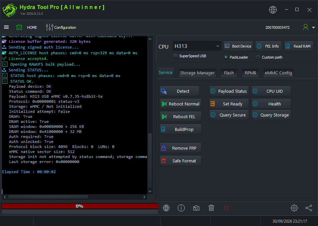Open settings gear icon at bottom
The height and width of the screenshot is (226, 318).
tap(294, 208)
